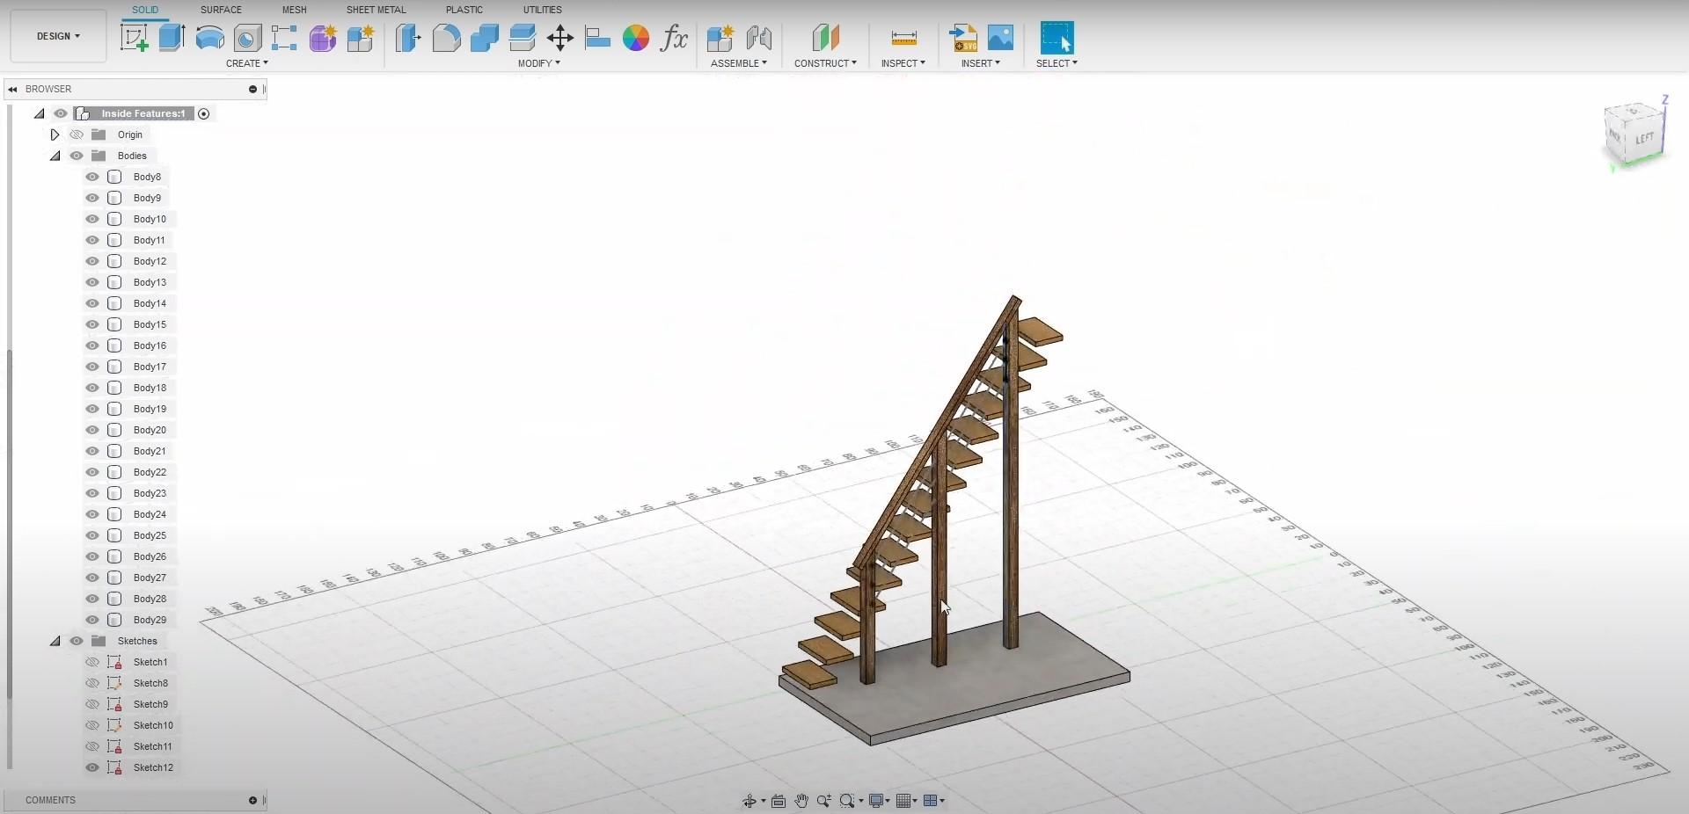The width and height of the screenshot is (1689, 814).
Task: Select the Insert Canvas image tool
Action: point(1000,38)
